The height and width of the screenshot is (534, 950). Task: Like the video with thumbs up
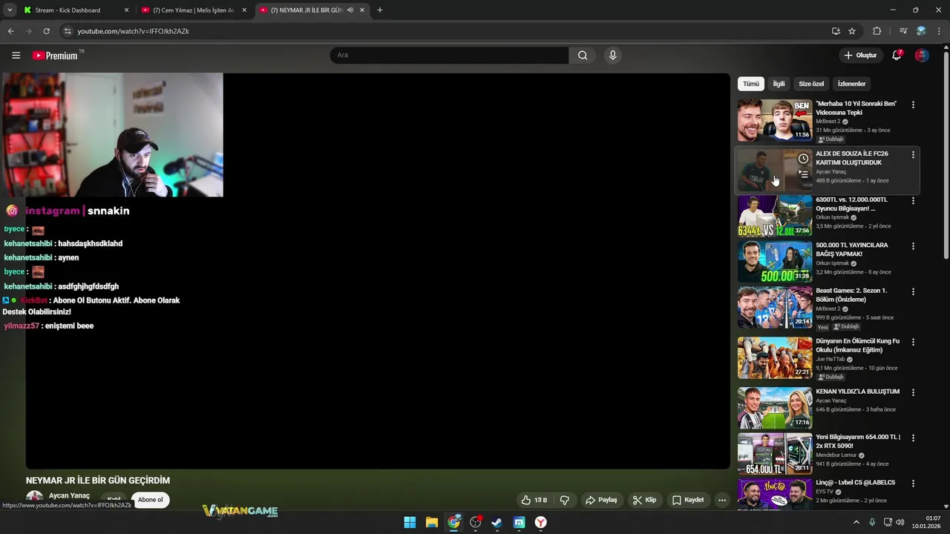coord(534,500)
